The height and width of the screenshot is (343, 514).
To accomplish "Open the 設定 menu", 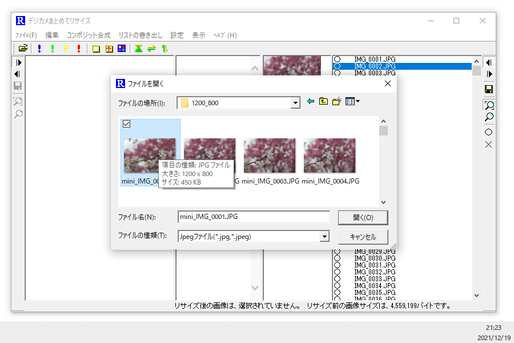I will click(177, 35).
